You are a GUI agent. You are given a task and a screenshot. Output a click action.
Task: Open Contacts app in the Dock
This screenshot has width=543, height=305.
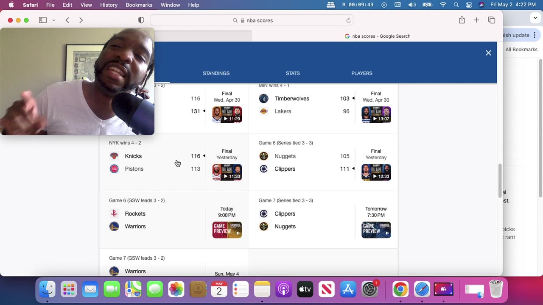198,289
